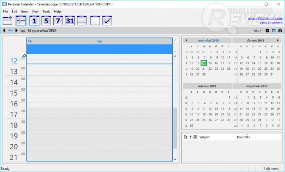Viewport: 285px width, 172px height.
Task: Go to next month in mini calendar
Action: (x=278, y=41)
